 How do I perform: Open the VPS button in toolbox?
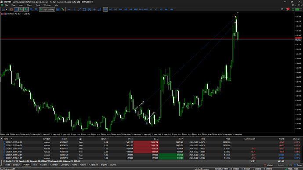289,165
